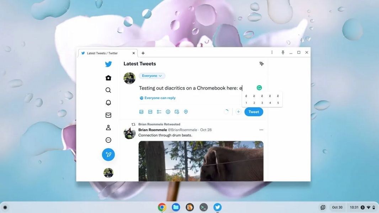Add a poll using the poll icon
The image size is (379, 213).
coord(159,111)
